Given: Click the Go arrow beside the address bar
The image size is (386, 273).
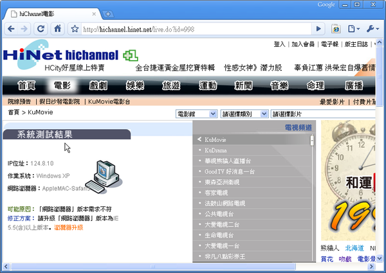Looking at the screenshot, I should [318, 29].
